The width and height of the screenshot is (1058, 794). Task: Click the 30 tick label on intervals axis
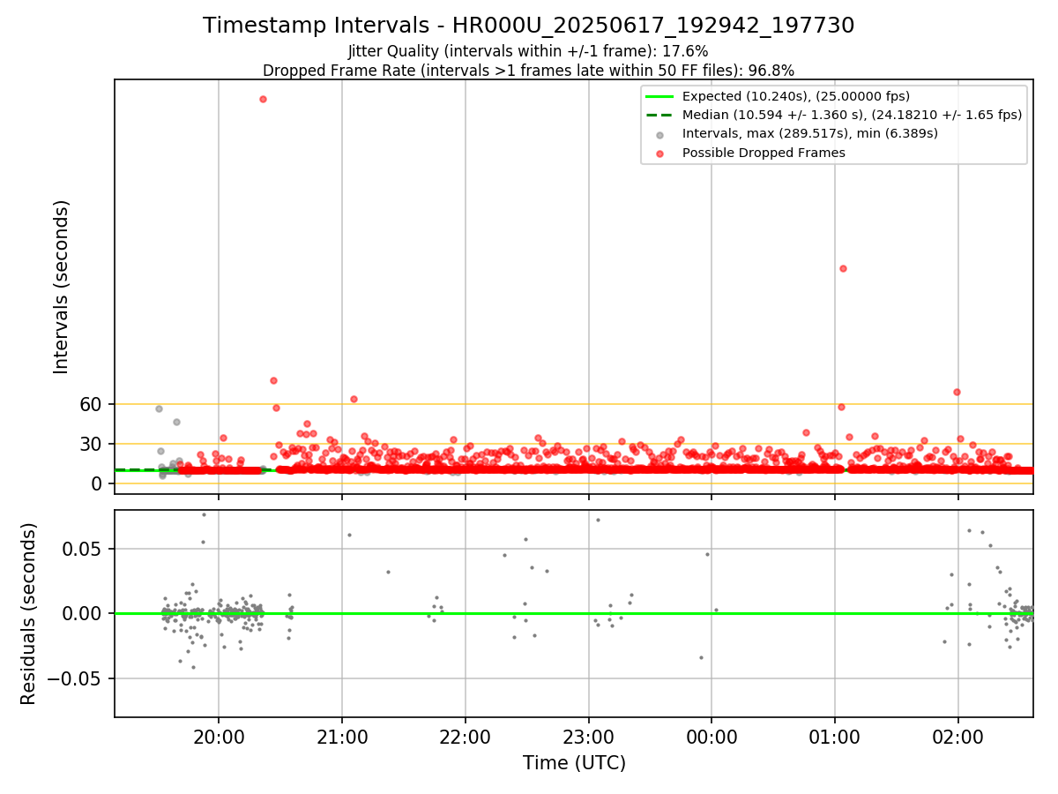point(93,444)
